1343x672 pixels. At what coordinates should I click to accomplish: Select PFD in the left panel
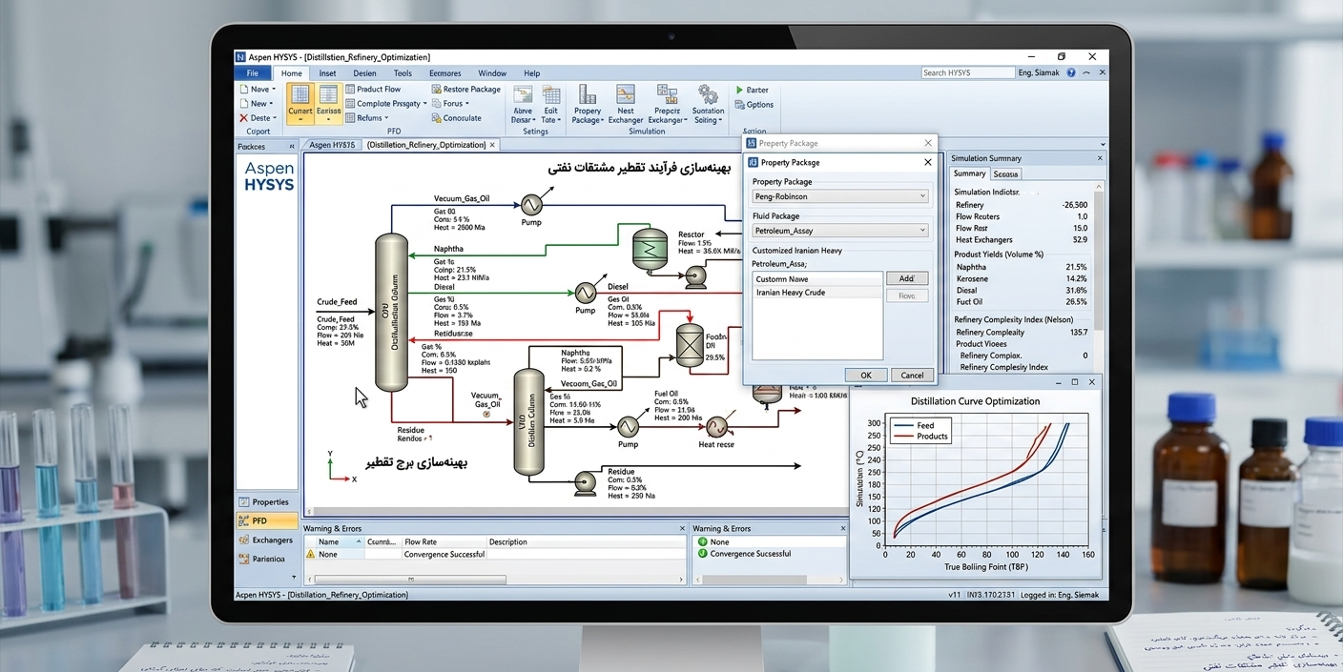click(266, 521)
